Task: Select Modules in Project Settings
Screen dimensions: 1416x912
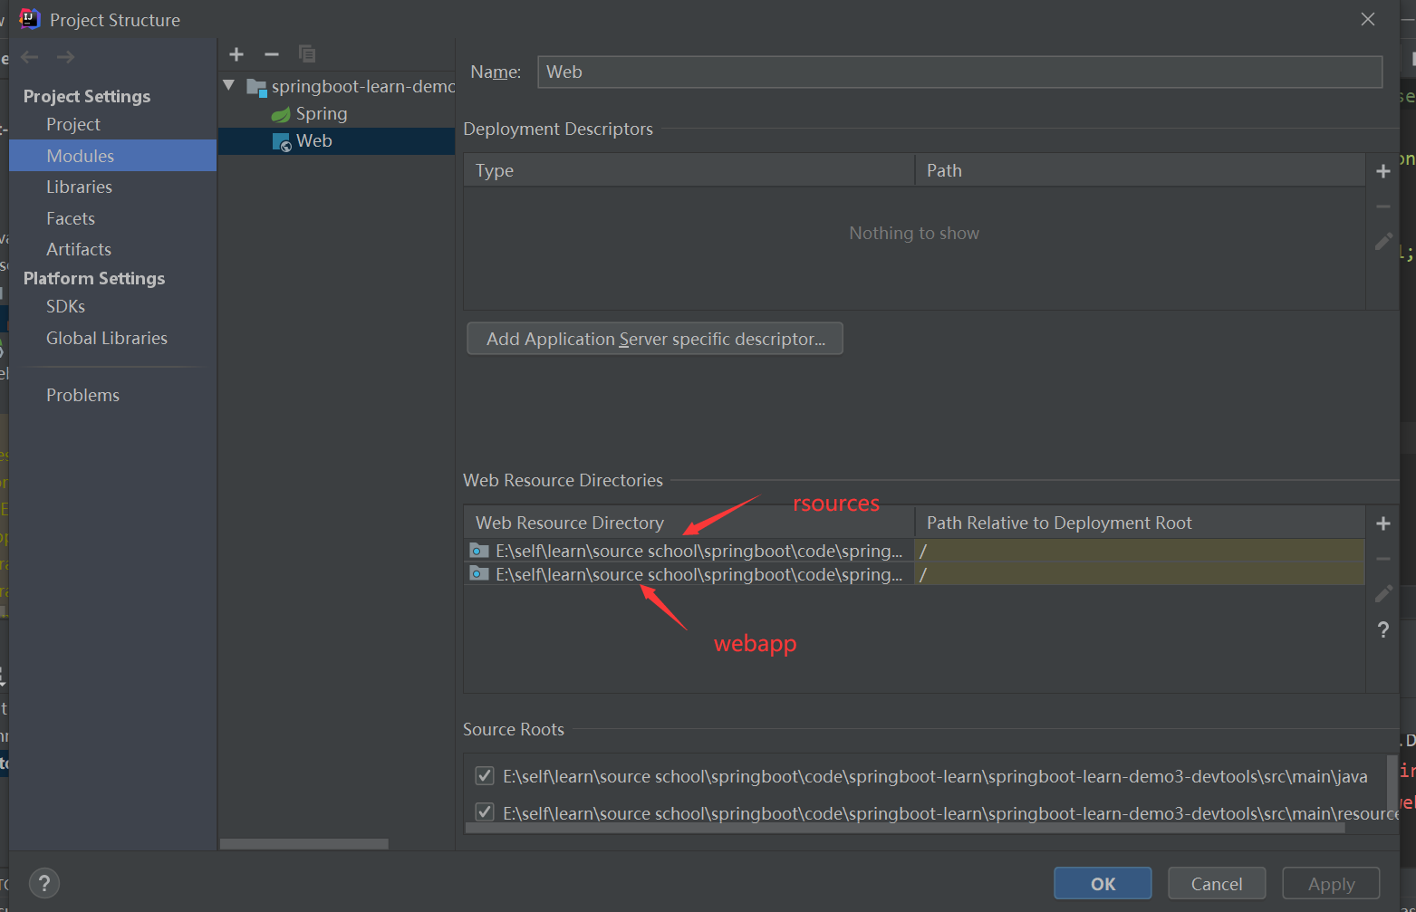Action: click(x=112, y=156)
